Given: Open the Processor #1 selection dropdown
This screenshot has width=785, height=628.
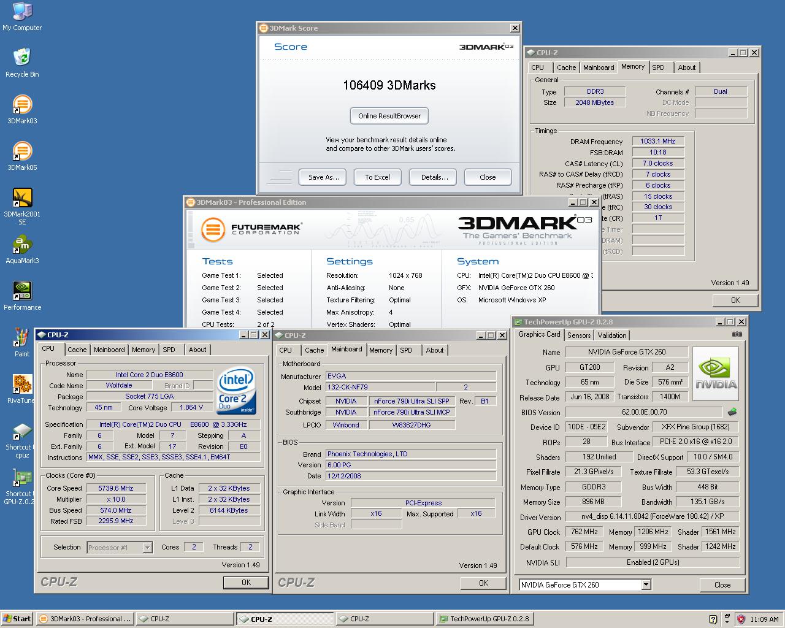Looking at the screenshot, I should point(120,547).
